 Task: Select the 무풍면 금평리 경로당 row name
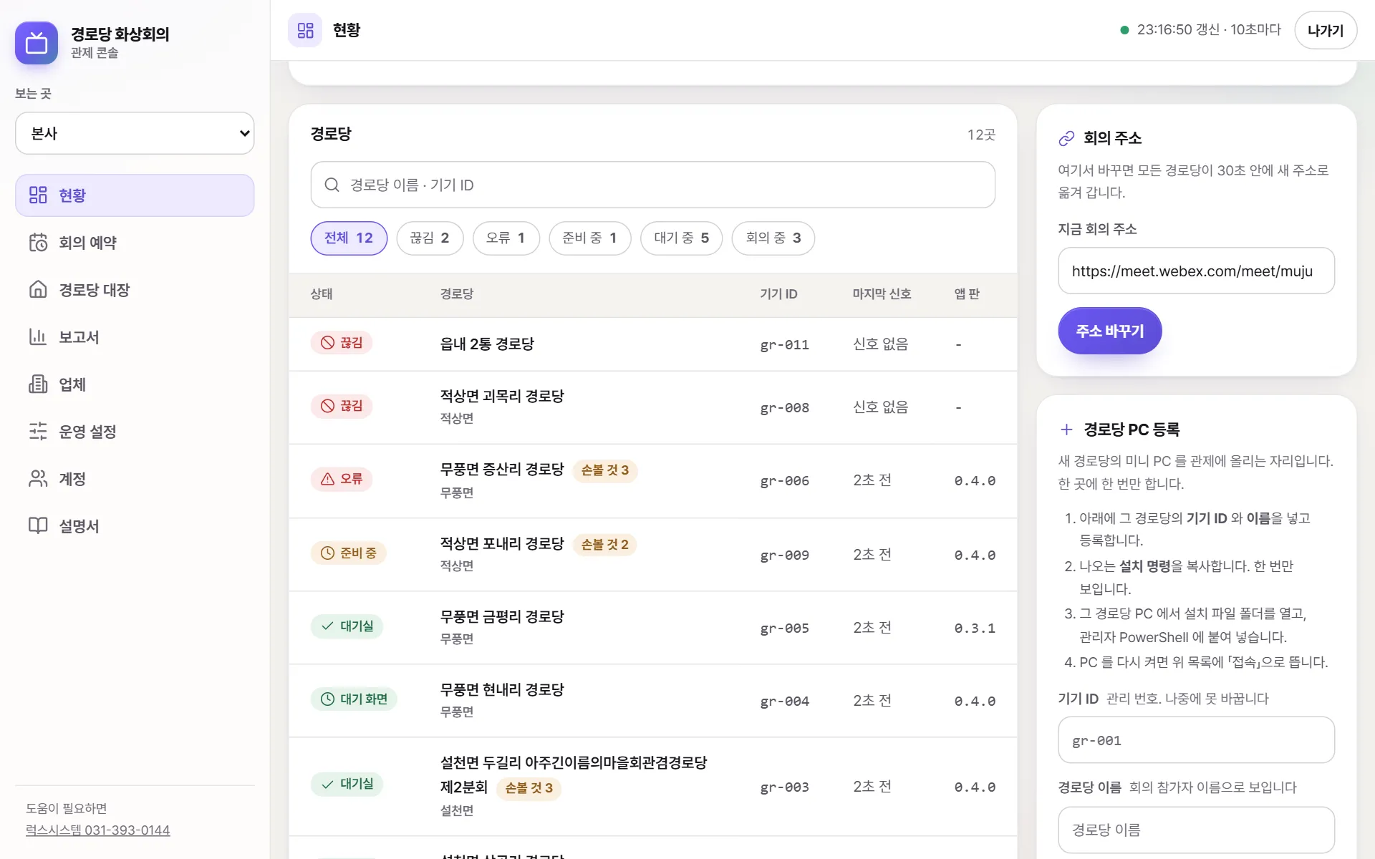tap(502, 616)
